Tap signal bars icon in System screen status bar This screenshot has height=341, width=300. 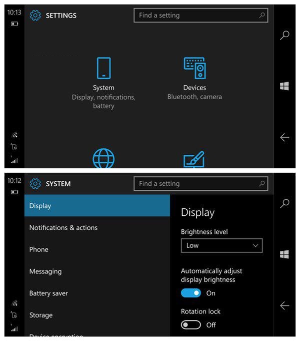coord(14,328)
